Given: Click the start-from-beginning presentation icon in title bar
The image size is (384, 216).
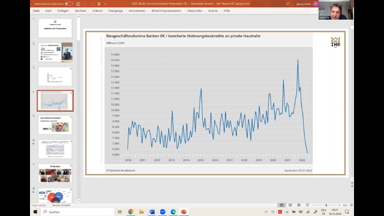Looking at the screenshot, I should click(x=99, y=4).
